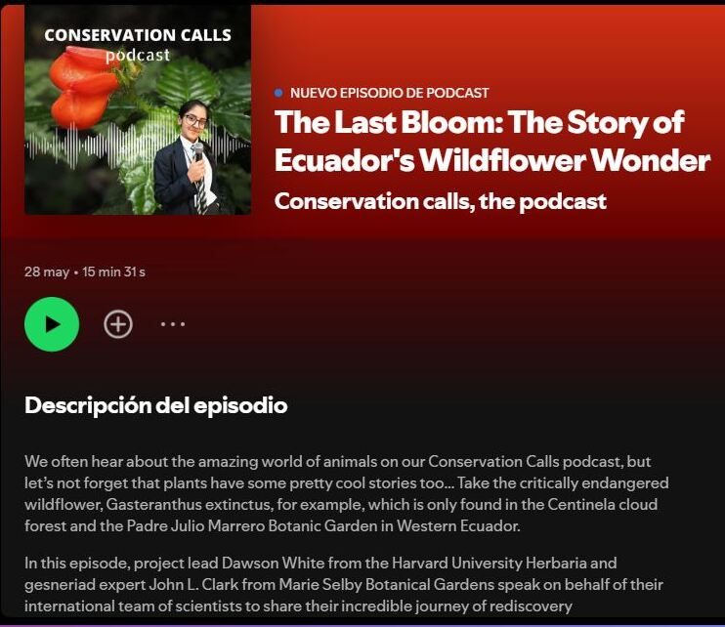Click the NUEVO EPISODIO DE PODCAST label
This screenshot has height=627, width=725.
click(389, 93)
